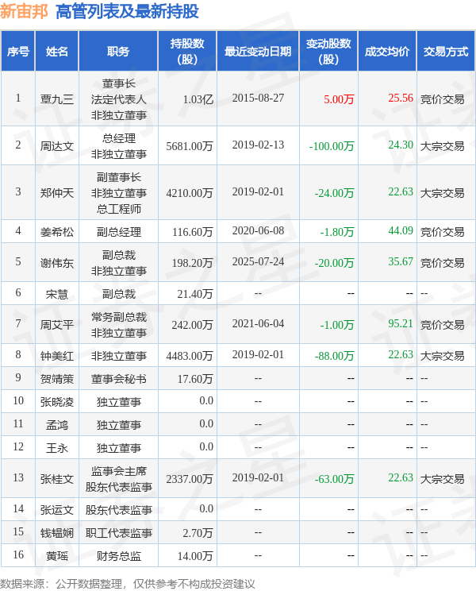The image size is (476, 591).
Task: Click the 数据来源 footer note
Action: (x=128, y=584)
